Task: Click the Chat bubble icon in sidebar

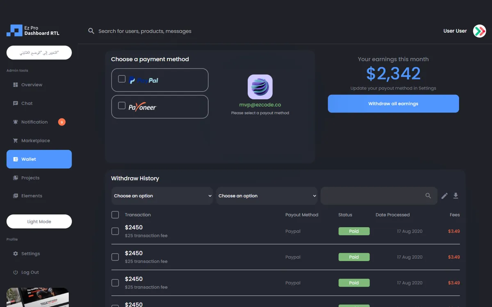Action: pos(16,104)
